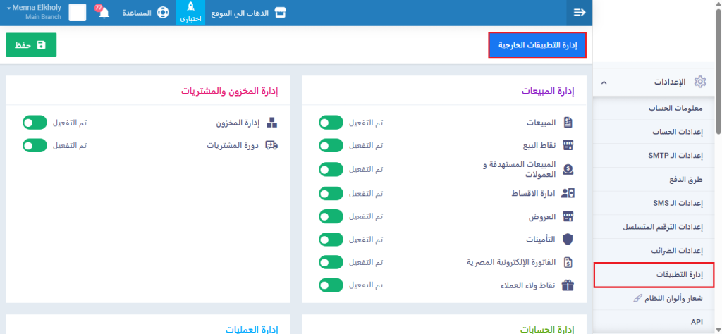Switch off the التأمينات toggle
This screenshot has height=334, width=722.
point(331,239)
